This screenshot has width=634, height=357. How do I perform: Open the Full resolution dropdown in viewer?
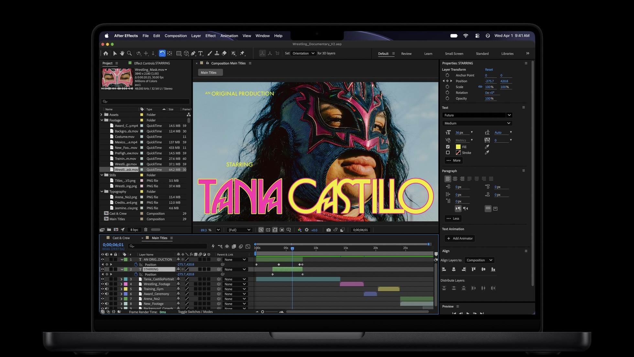pyautogui.click(x=239, y=230)
